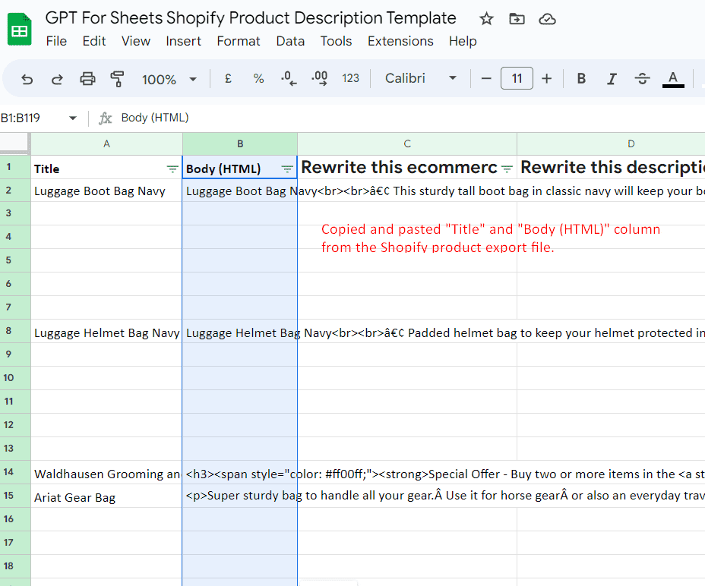The height and width of the screenshot is (586, 705).
Task: Open the filter dropdown in column C header
Action: 507,169
